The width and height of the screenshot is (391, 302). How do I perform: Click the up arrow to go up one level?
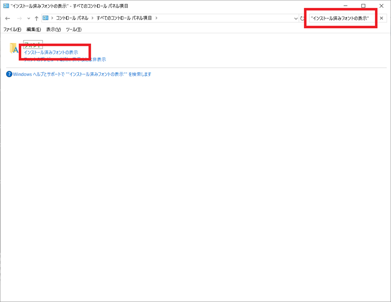[x=36, y=18]
